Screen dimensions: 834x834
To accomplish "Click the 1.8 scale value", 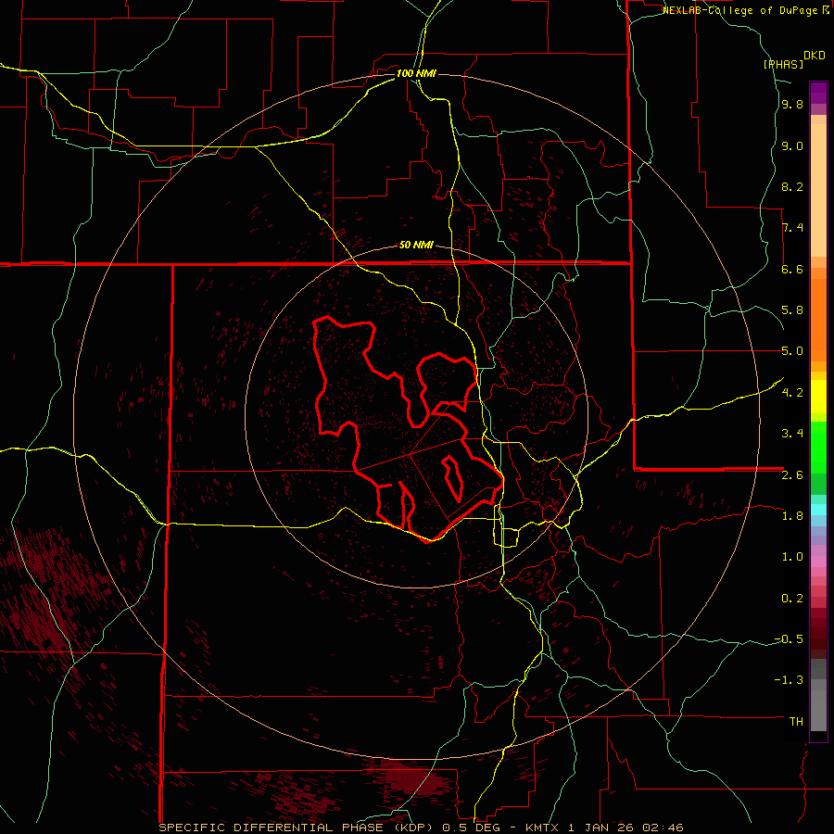I will coord(792,516).
